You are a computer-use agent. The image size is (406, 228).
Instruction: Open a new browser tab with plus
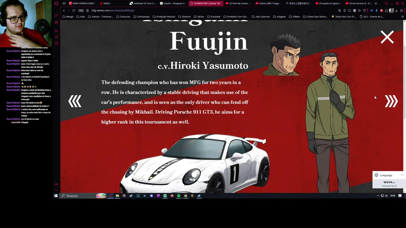point(376,3)
